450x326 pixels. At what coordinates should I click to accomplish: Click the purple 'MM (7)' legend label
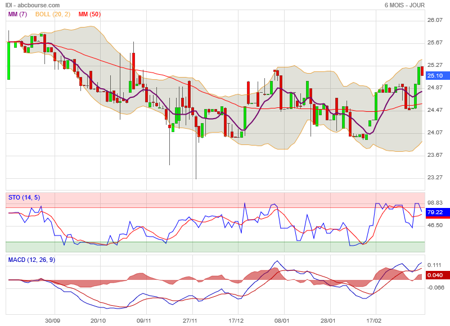coord(17,14)
